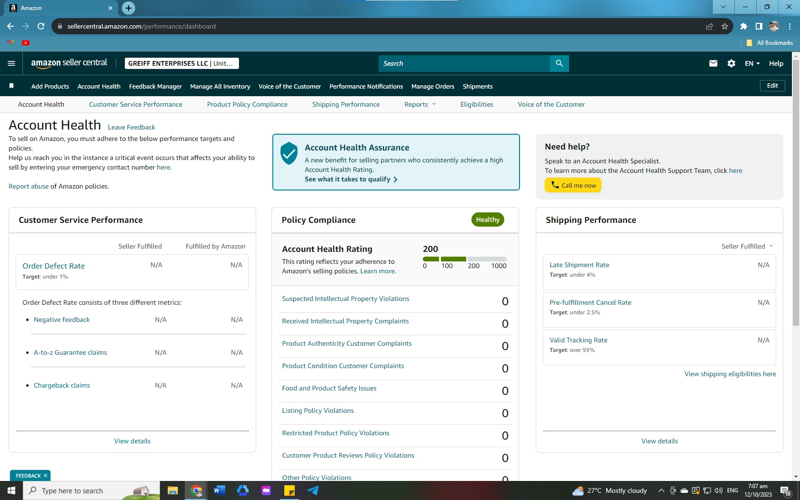
Task: Reload the page with the refresh icon
Action: (41, 26)
